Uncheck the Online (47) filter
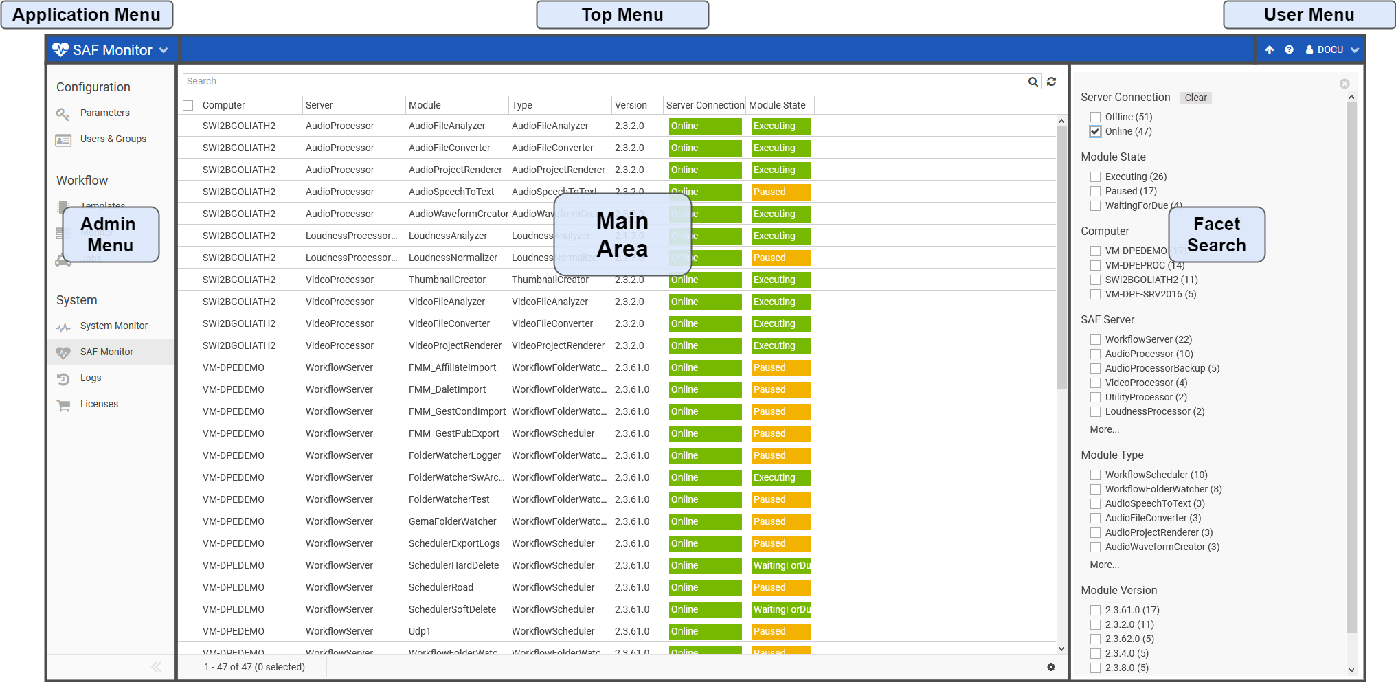This screenshot has width=1396, height=682. click(x=1095, y=131)
